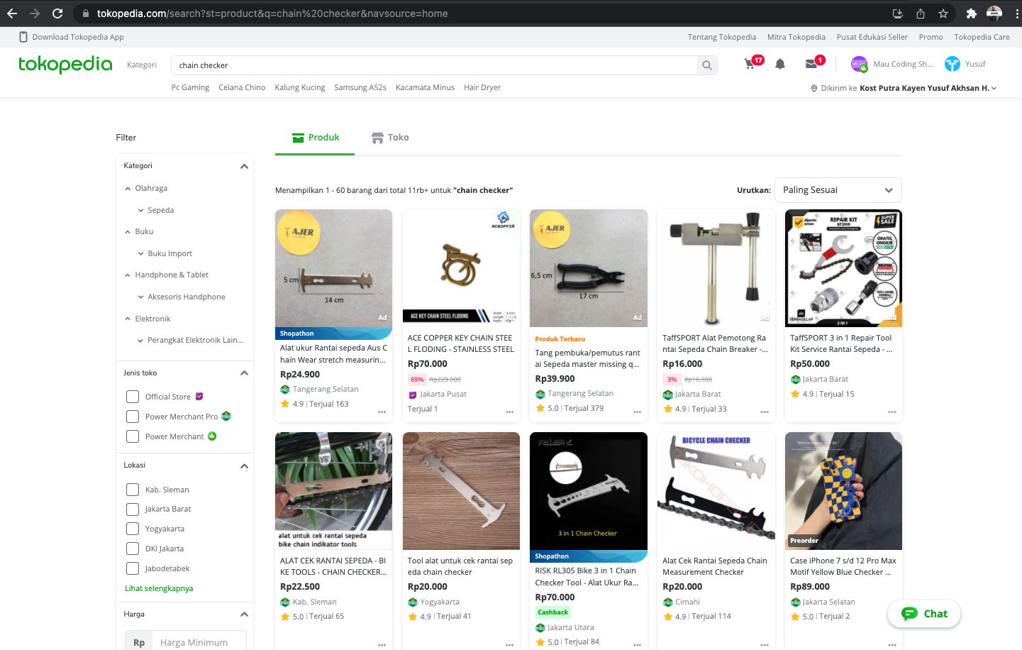
Task: Open the Kategori menu
Action: pyautogui.click(x=142, y=65)
